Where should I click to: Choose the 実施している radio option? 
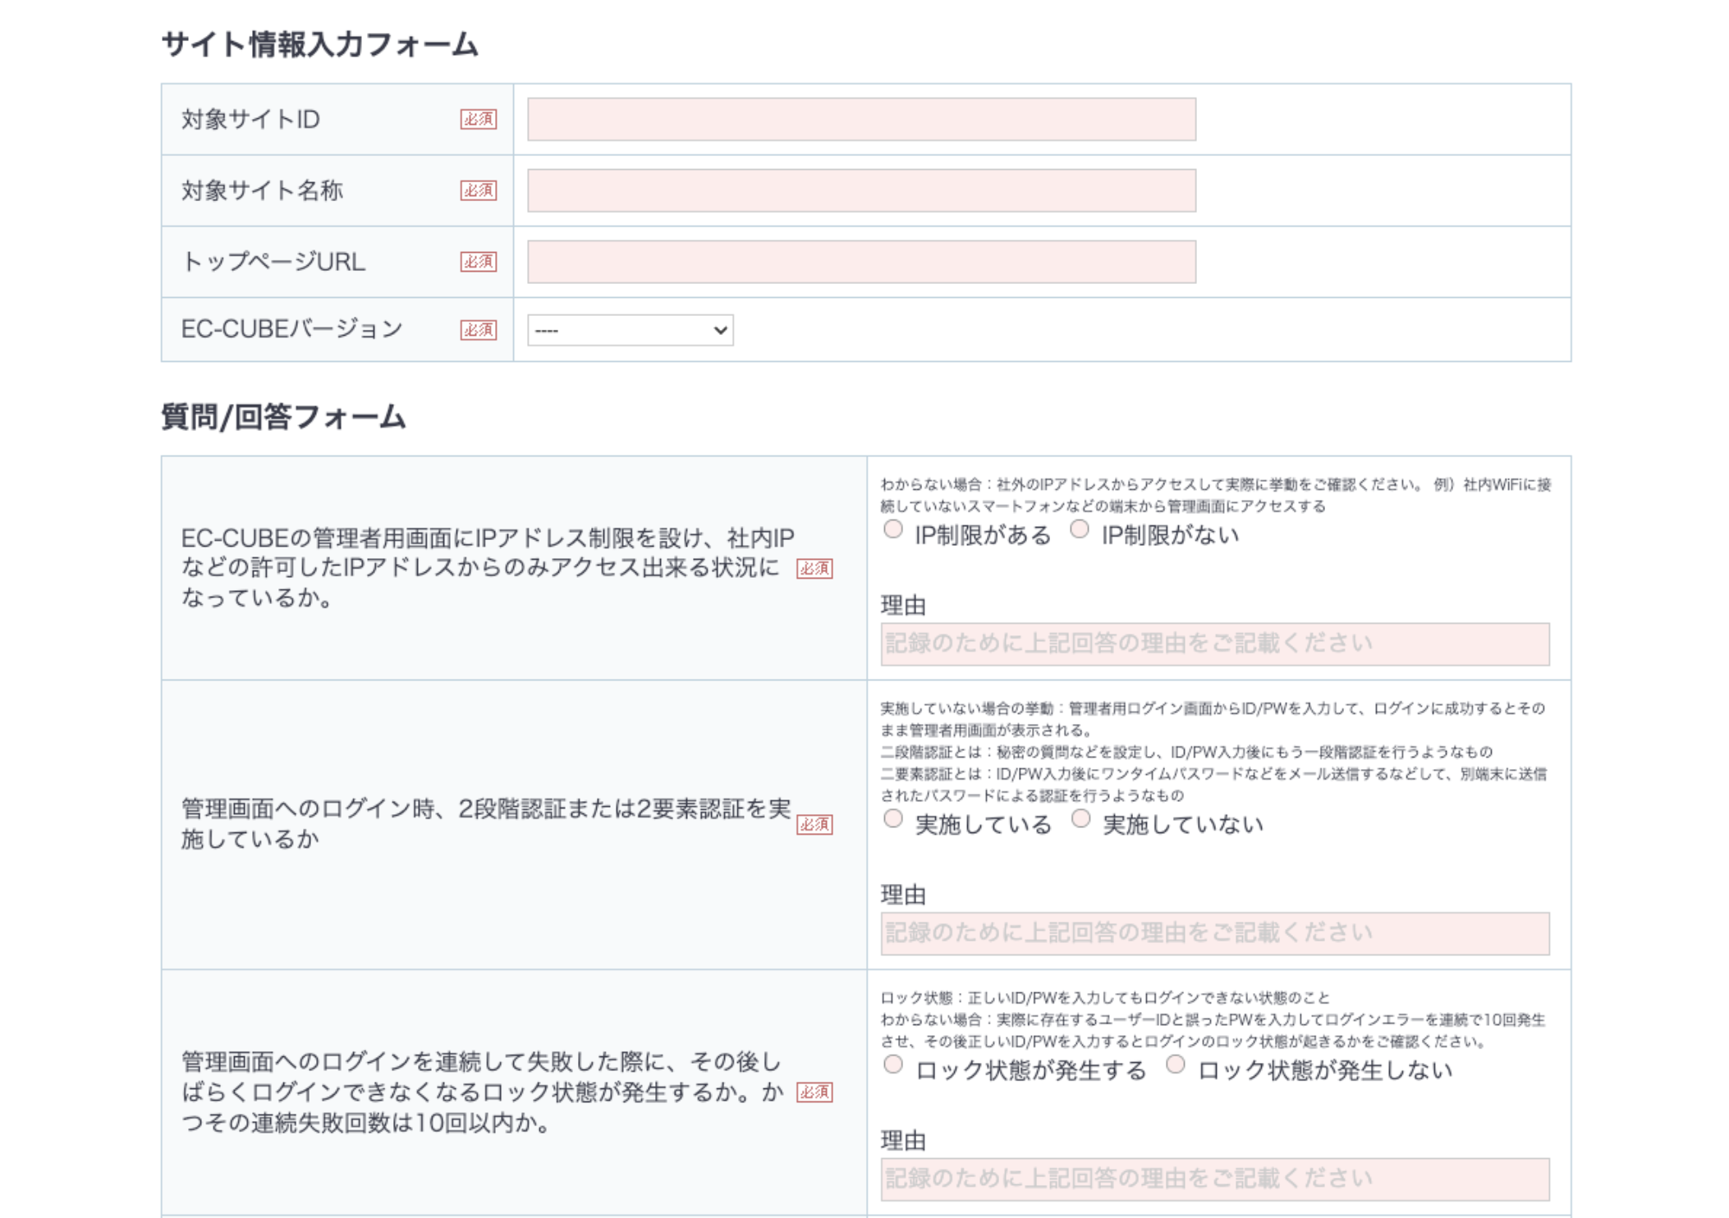(893, 818)
